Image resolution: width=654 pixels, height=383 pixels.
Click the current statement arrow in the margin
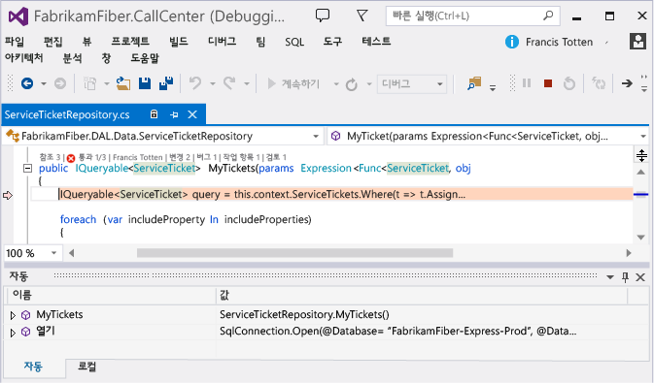click(8, 195)
